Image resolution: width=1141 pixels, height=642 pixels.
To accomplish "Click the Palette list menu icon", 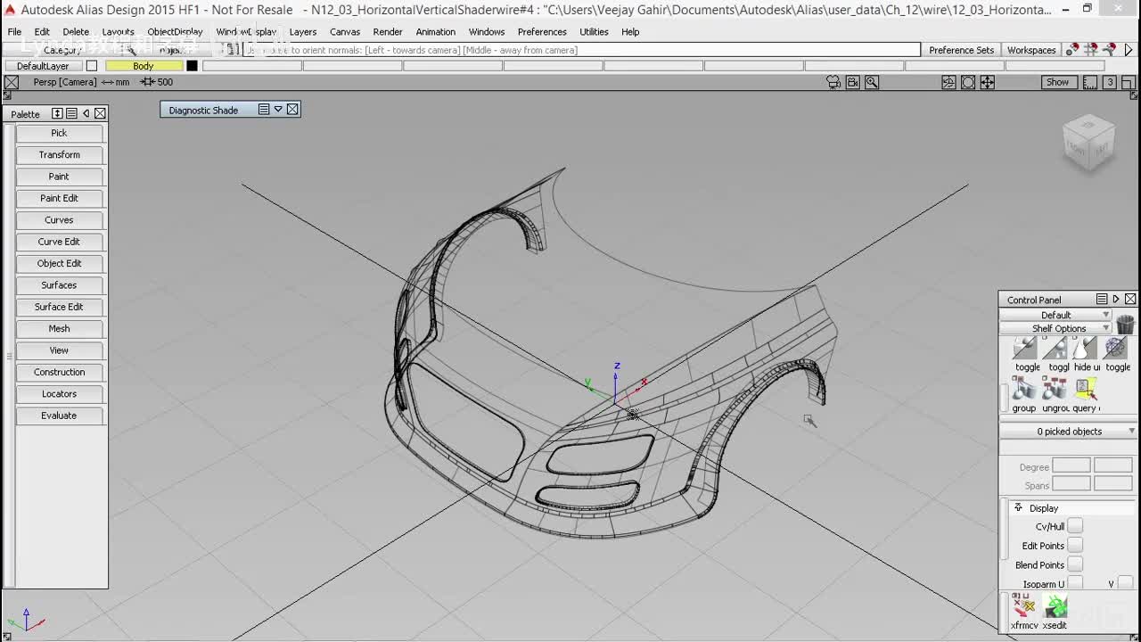I will pos(71,113).
